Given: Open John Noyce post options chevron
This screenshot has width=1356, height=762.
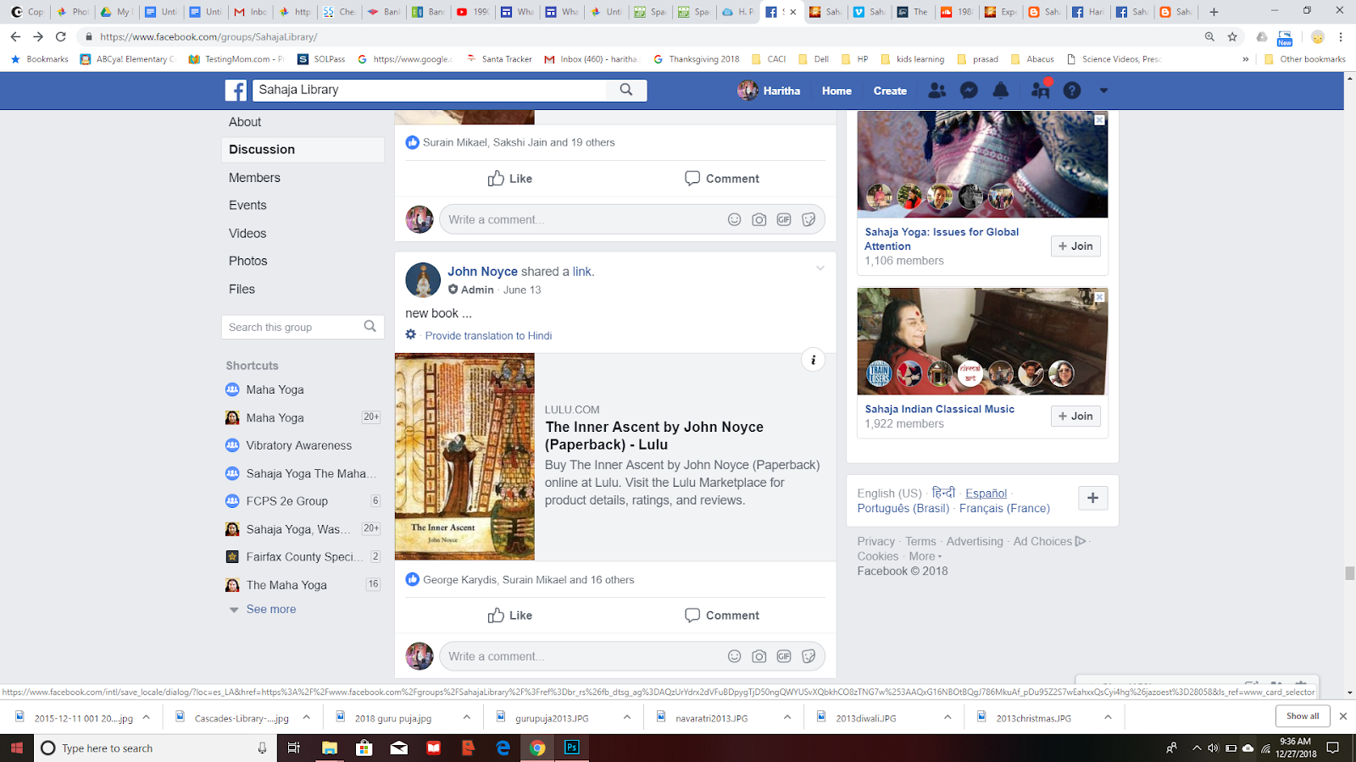Looking at the screenshot, I should click(x=820, y=268).
